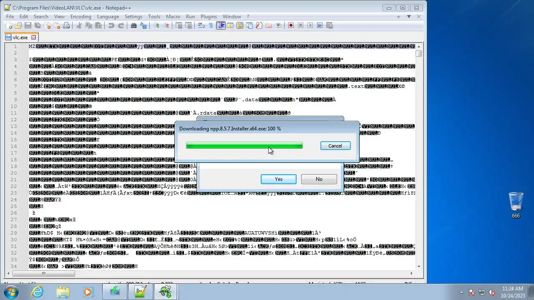The height and width of the screenshot is (300, 534).
Task: Open the Folder as Workspace icon
Action: [268, 25]
